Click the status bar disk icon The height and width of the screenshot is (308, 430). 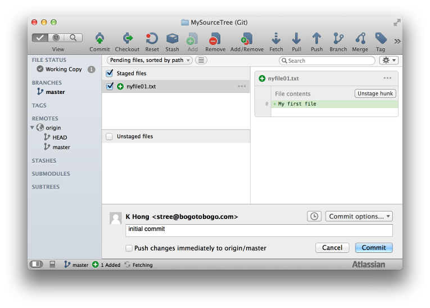click(x=52, y=264)
